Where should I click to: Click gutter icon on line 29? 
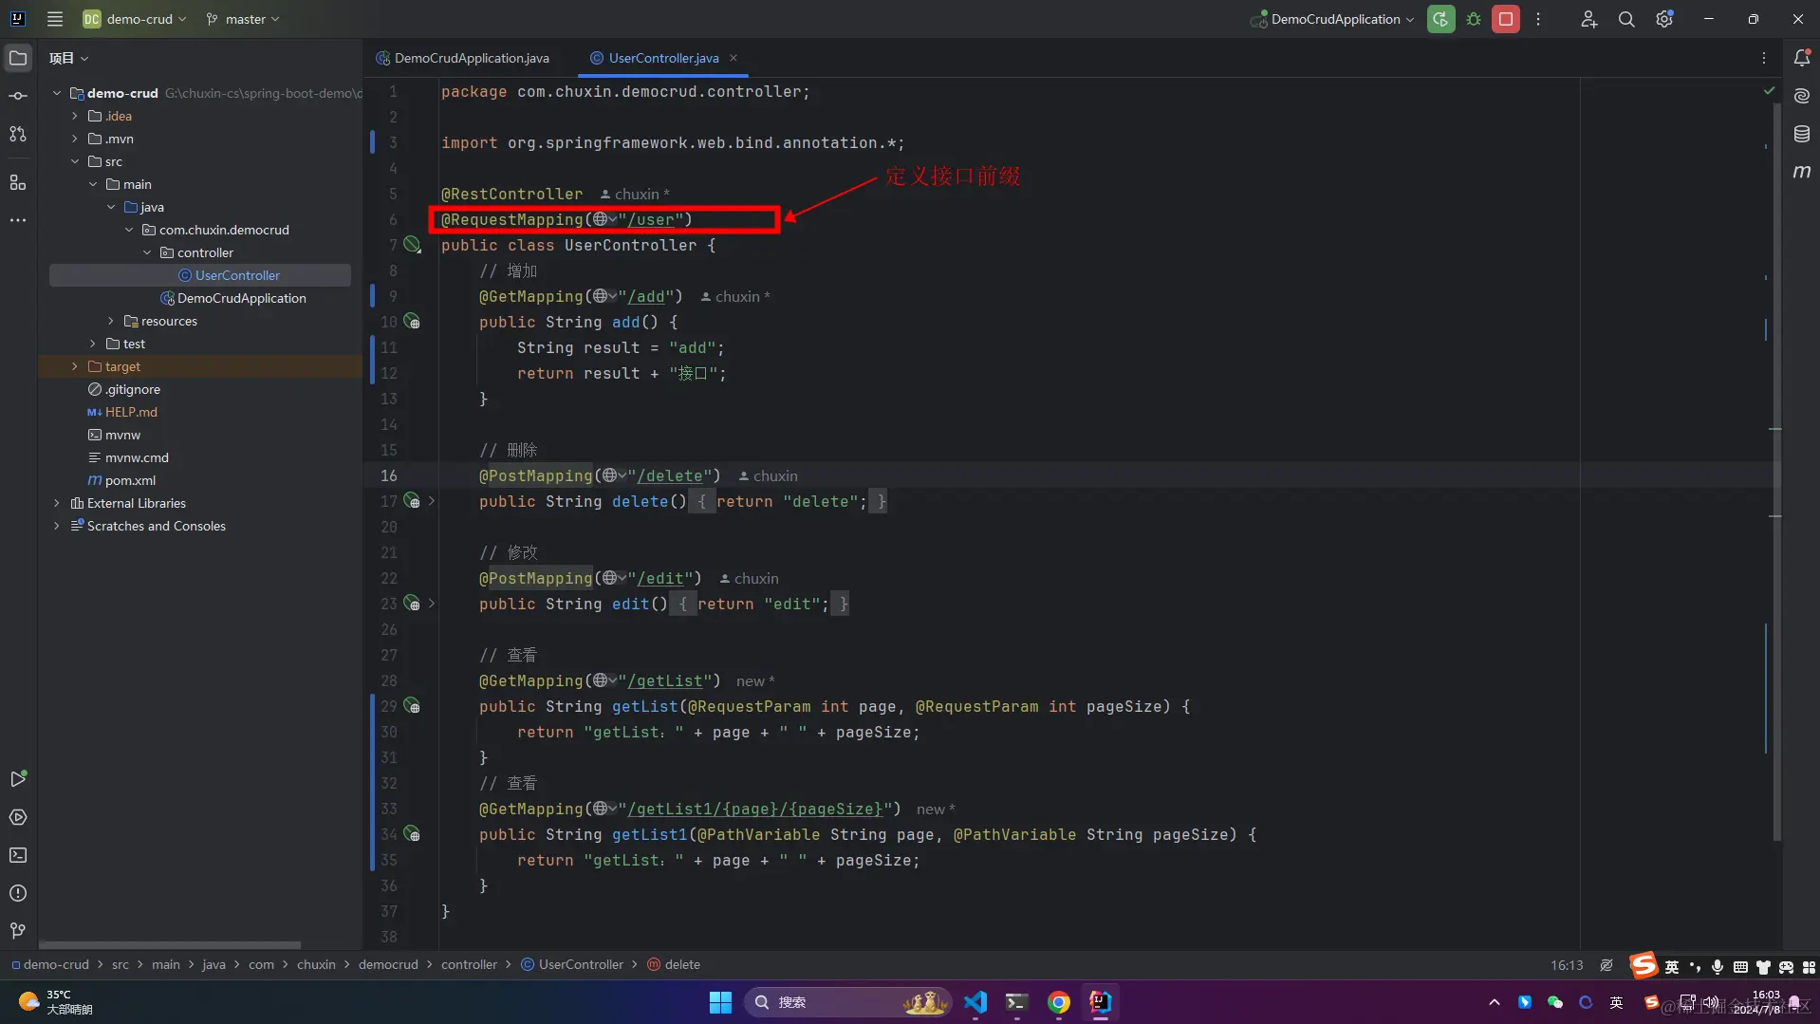(x=412, y=706)
